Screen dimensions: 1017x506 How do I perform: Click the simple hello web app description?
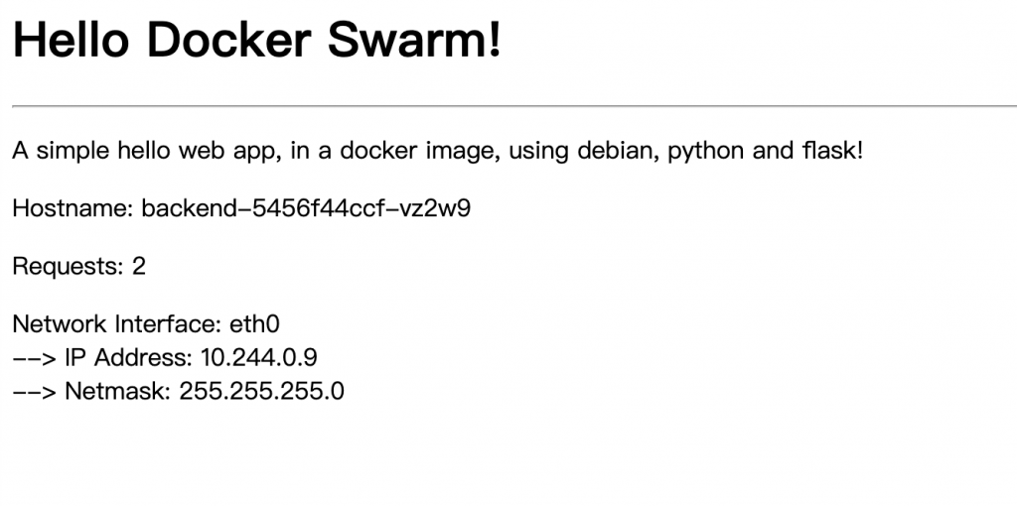[x=438, y=152]
